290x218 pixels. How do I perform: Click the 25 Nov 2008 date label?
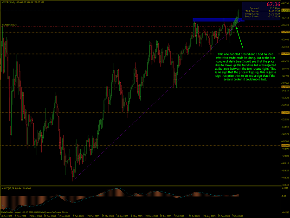[36, 216]
